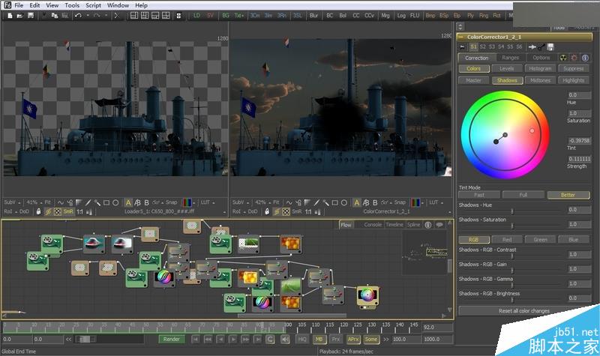Screen dimensions: 600x356
Task: Switch to the Levels tab
Action: click(508, 69)
